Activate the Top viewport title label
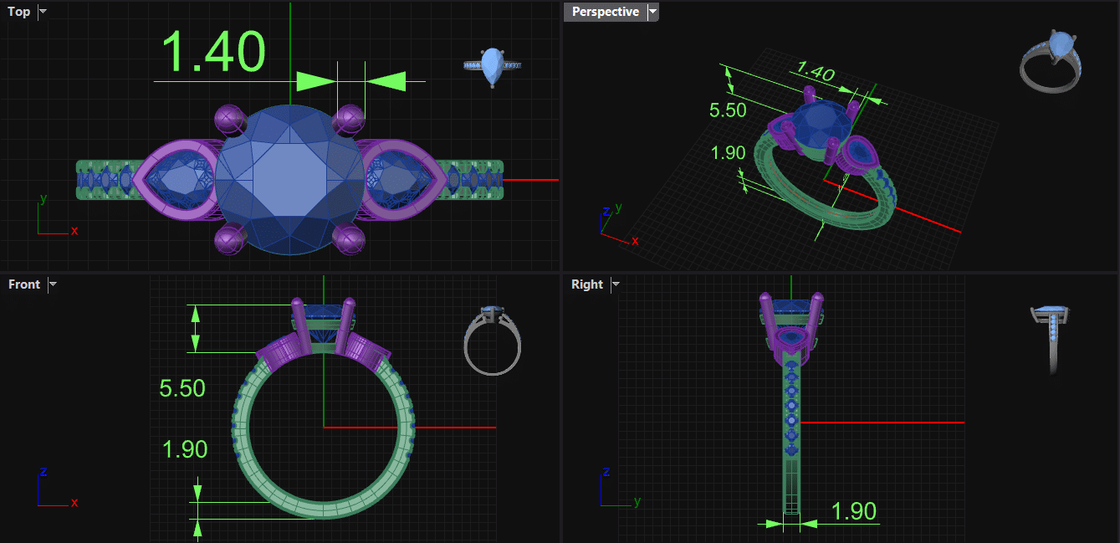 pyautogui.click(x=18, y=12)
